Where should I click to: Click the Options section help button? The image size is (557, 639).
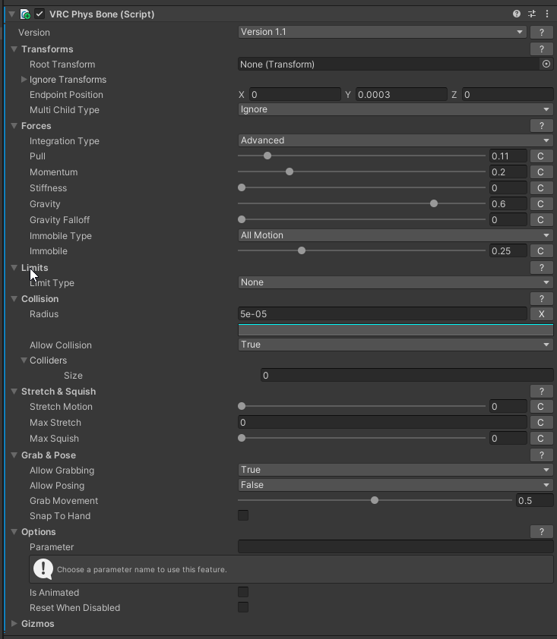[541, 532]
